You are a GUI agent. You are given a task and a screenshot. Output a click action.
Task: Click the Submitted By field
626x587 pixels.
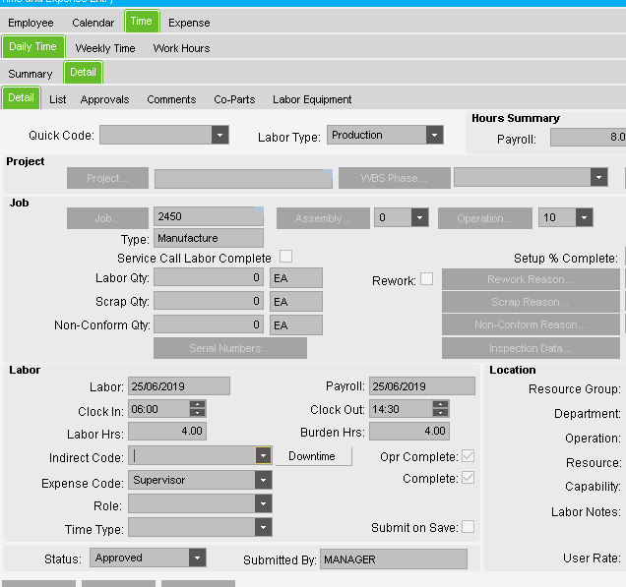point(394,559)
